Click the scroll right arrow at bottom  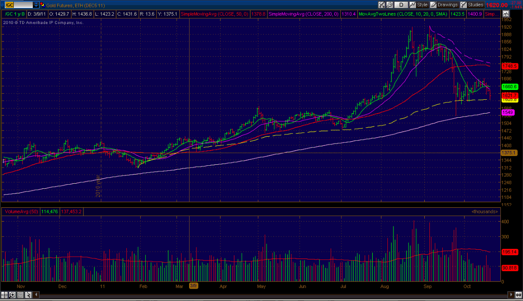[511, 295]
